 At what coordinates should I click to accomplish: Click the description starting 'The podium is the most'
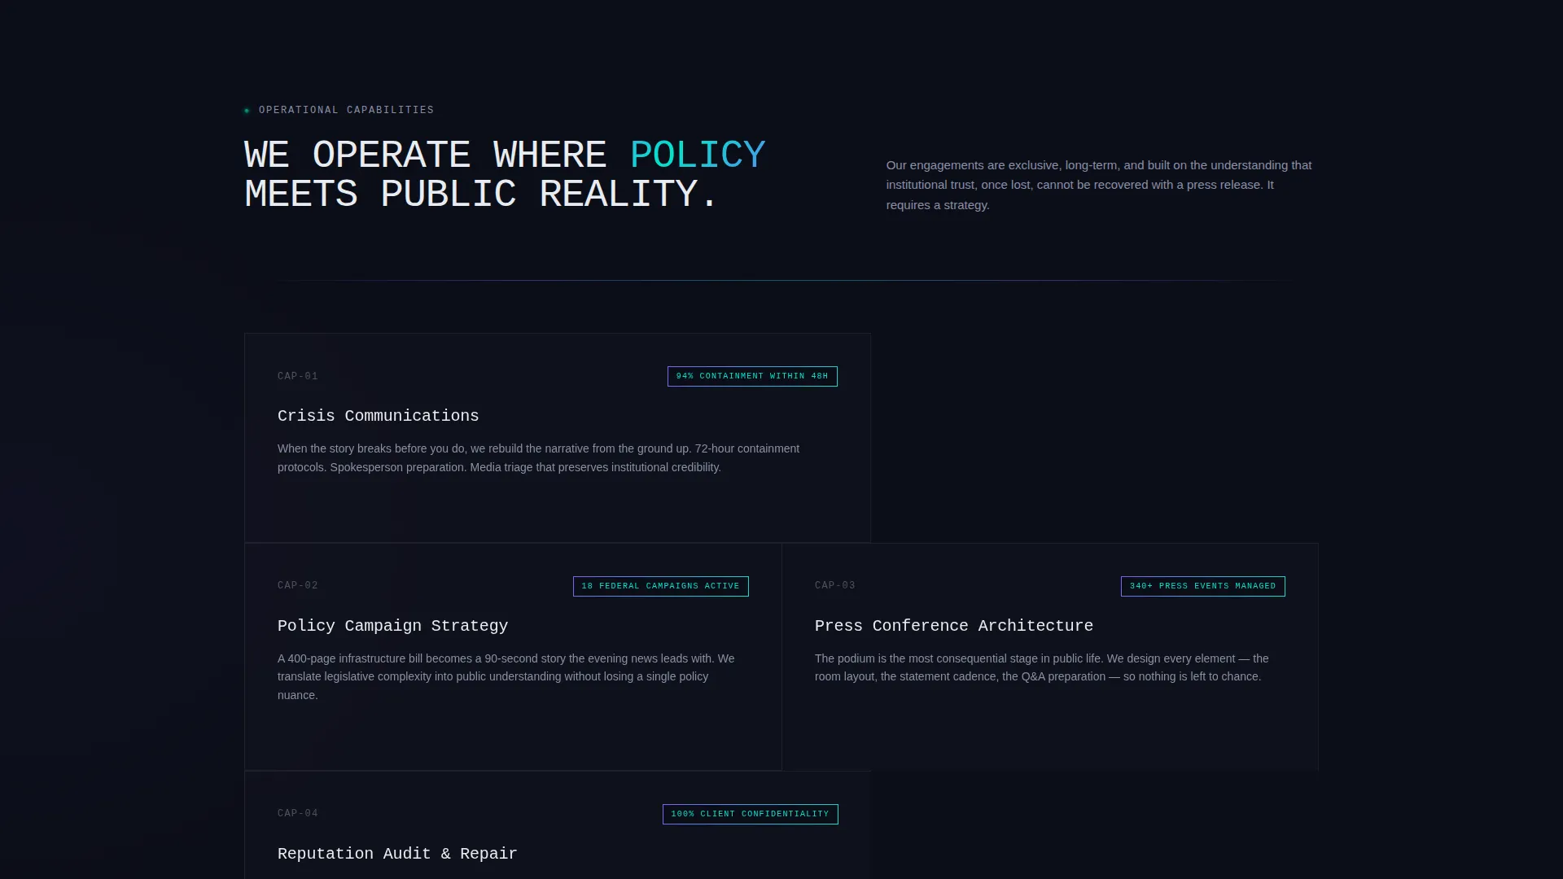[1042, 667]
